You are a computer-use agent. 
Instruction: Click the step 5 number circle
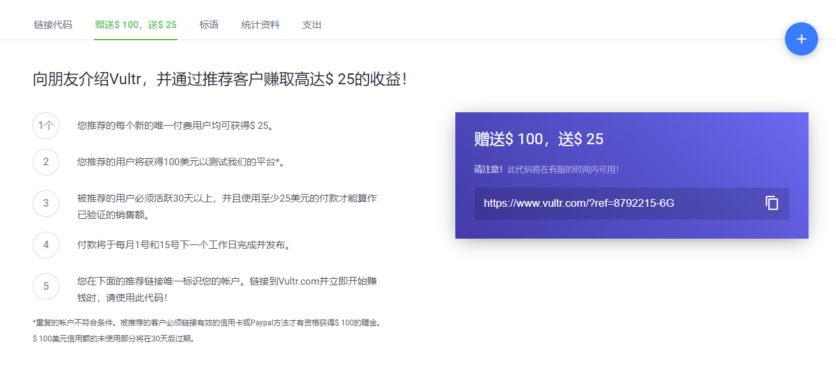pyautogui.click(x=46, y=286)
